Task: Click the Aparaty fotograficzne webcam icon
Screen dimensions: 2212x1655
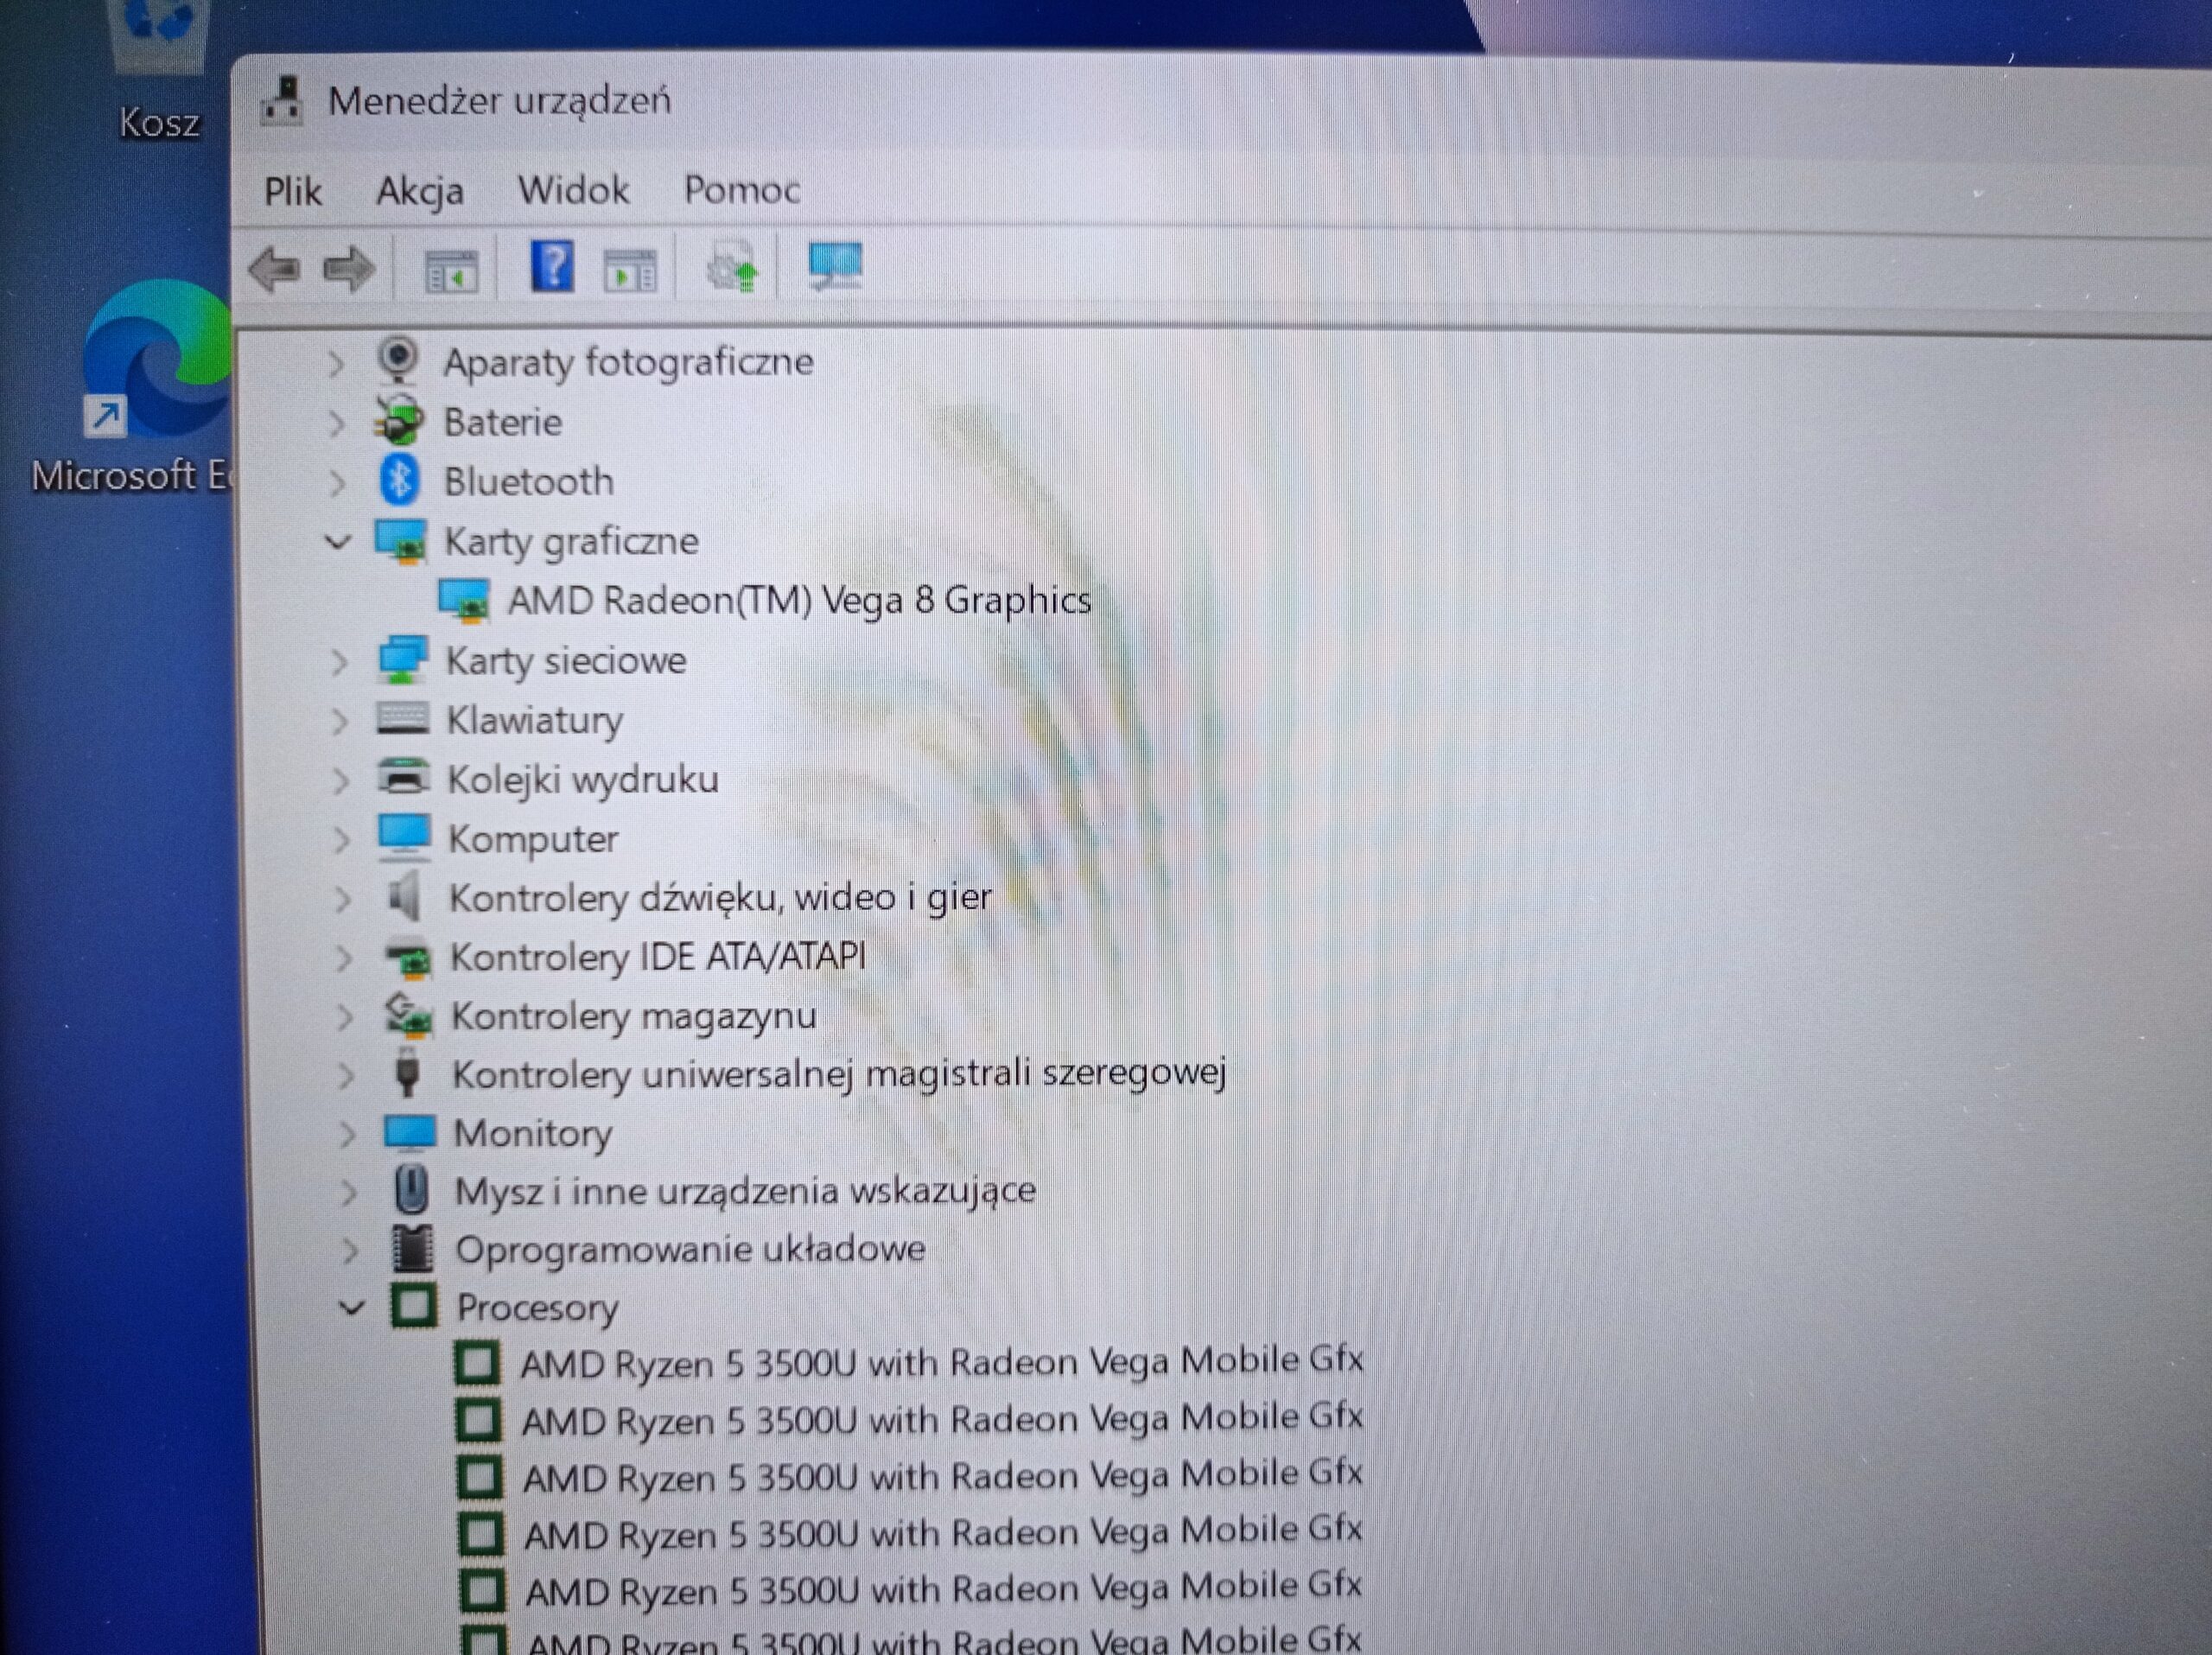Action: [x=398, y=361]
